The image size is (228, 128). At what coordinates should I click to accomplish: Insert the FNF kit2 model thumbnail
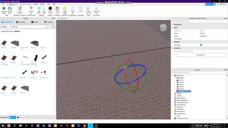click(34, 43)
